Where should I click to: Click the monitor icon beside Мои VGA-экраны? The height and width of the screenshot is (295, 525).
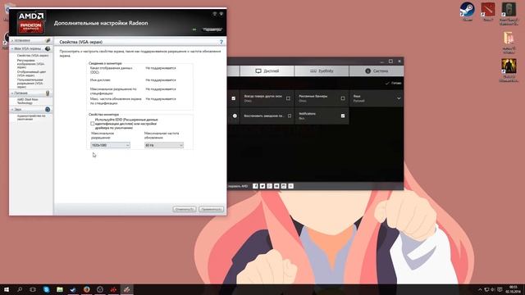tap(48, 49)
